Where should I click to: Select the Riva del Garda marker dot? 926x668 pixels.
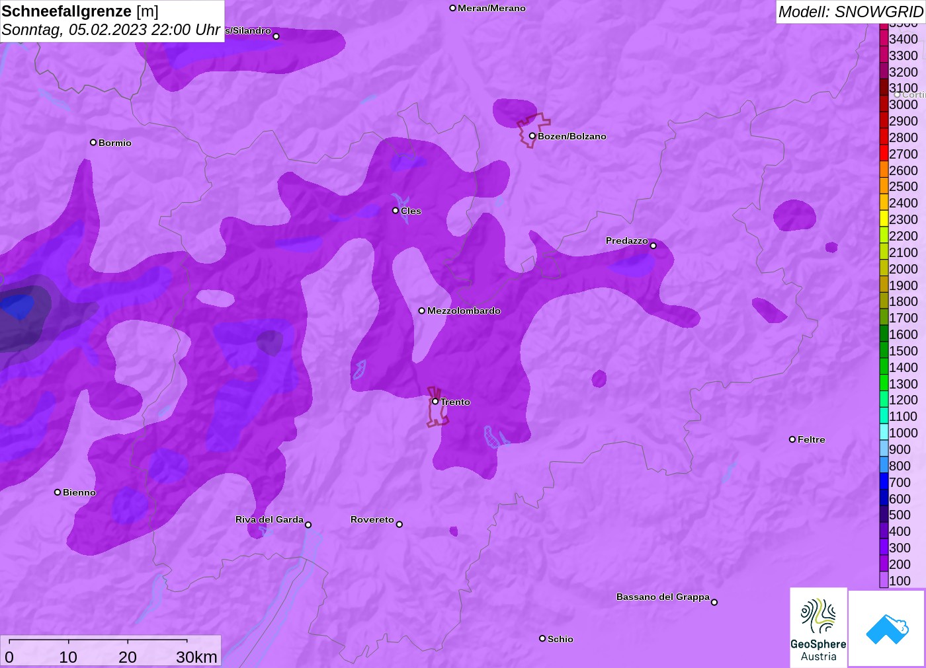308,525
